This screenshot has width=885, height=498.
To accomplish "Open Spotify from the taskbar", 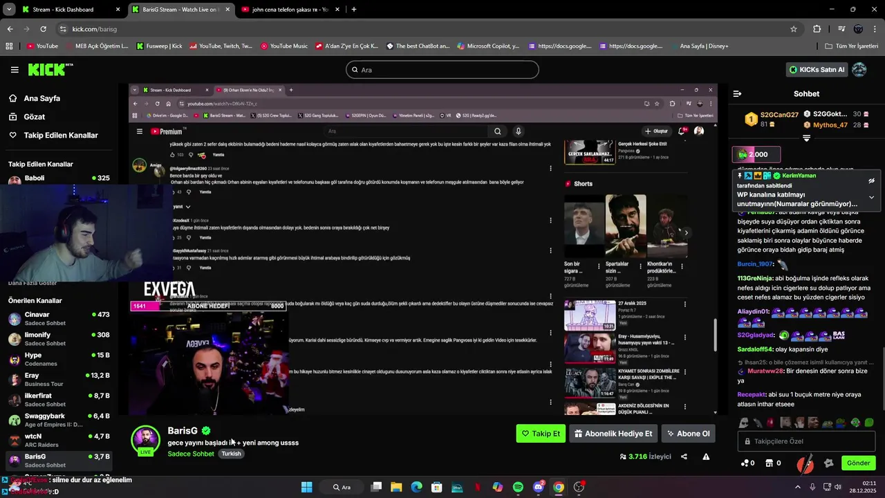I will click(x=518, y=487).
